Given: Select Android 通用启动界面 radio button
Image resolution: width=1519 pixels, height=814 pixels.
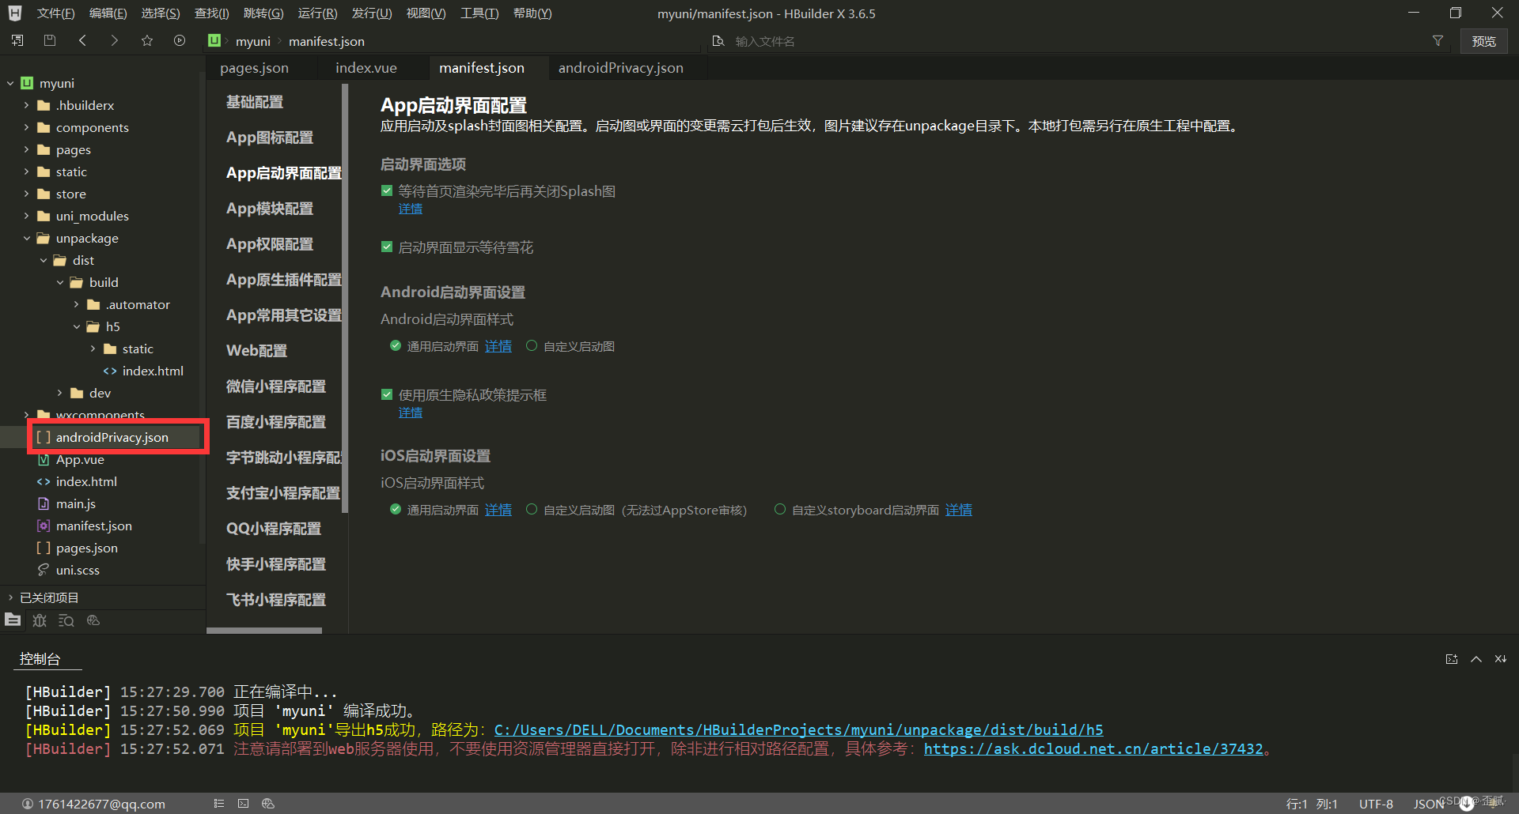Looking at the screenshot, I should click(396, 345).
